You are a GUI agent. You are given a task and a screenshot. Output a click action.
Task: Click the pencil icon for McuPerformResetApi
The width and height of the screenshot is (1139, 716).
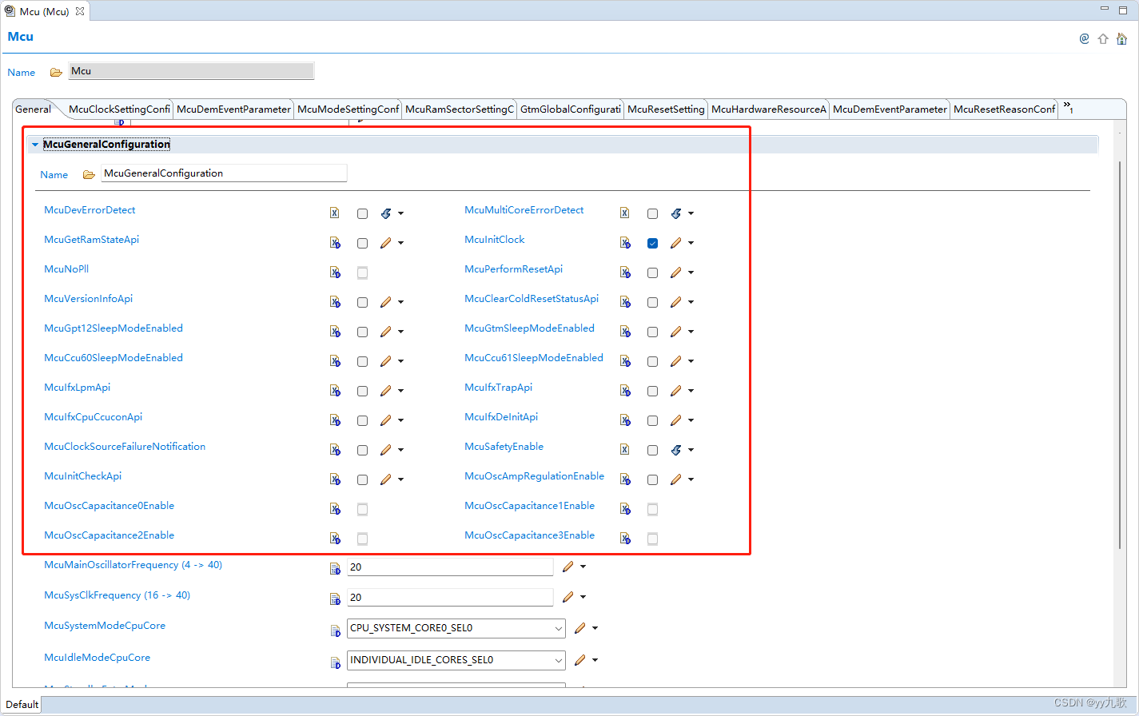(x=676, y=272)
